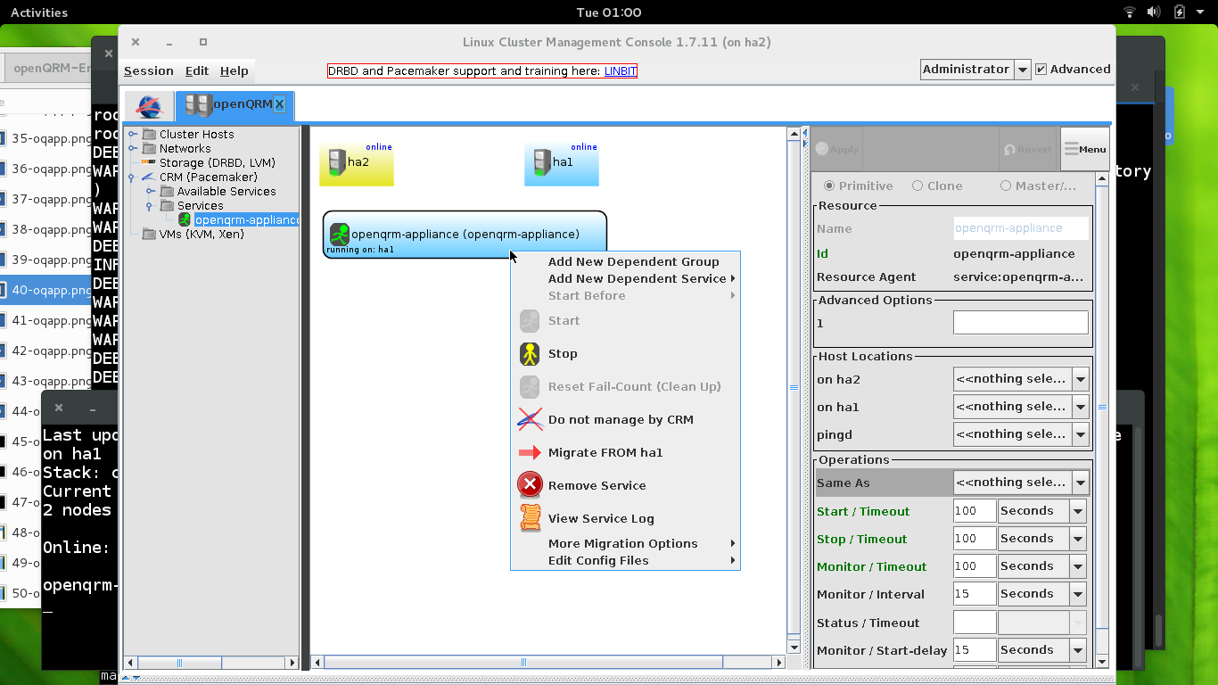
Task: Click the Available Services folder icon
Action: click(x=167, y=191)
